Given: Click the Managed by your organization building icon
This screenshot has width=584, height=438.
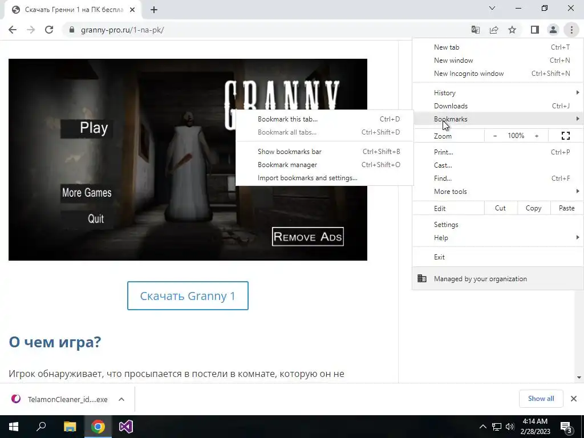Looking at the screenshot, I should click(x=422, y=278).
